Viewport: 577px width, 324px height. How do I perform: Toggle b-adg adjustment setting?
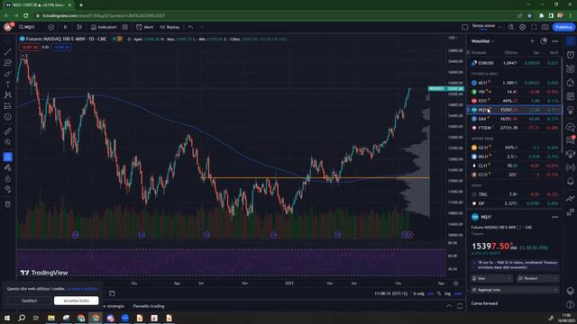tap(418, 293)
